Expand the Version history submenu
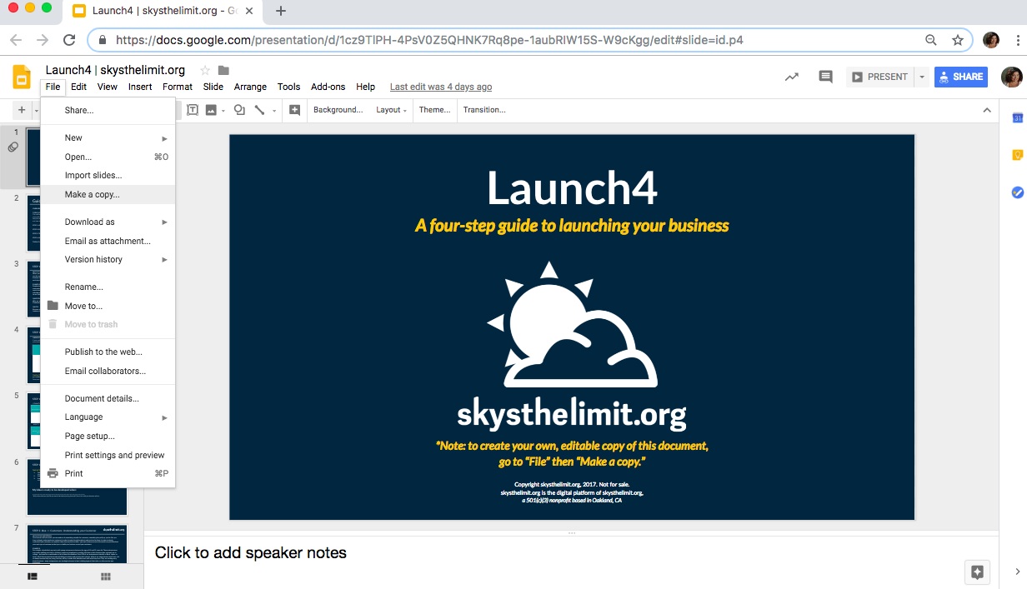1027x589 pixels. click(108, 260)
